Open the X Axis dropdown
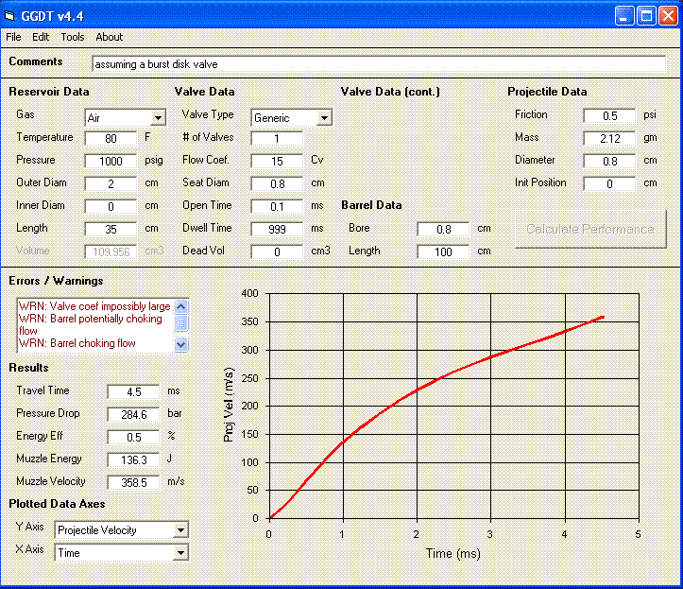The image size is (683, 589). [181, 553]
